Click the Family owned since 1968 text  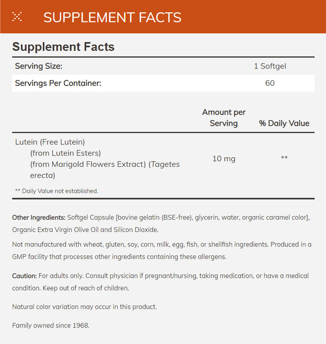[51, 325]
